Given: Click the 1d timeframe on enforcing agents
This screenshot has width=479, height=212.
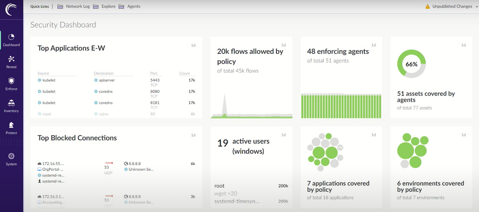Looking at the screenshot, I should pyautogui.click(x=373, y=45).
